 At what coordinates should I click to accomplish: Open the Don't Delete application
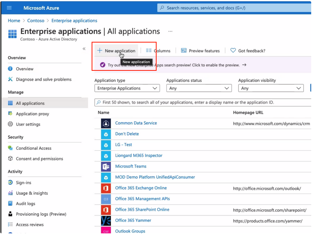(x=127, y=134)
